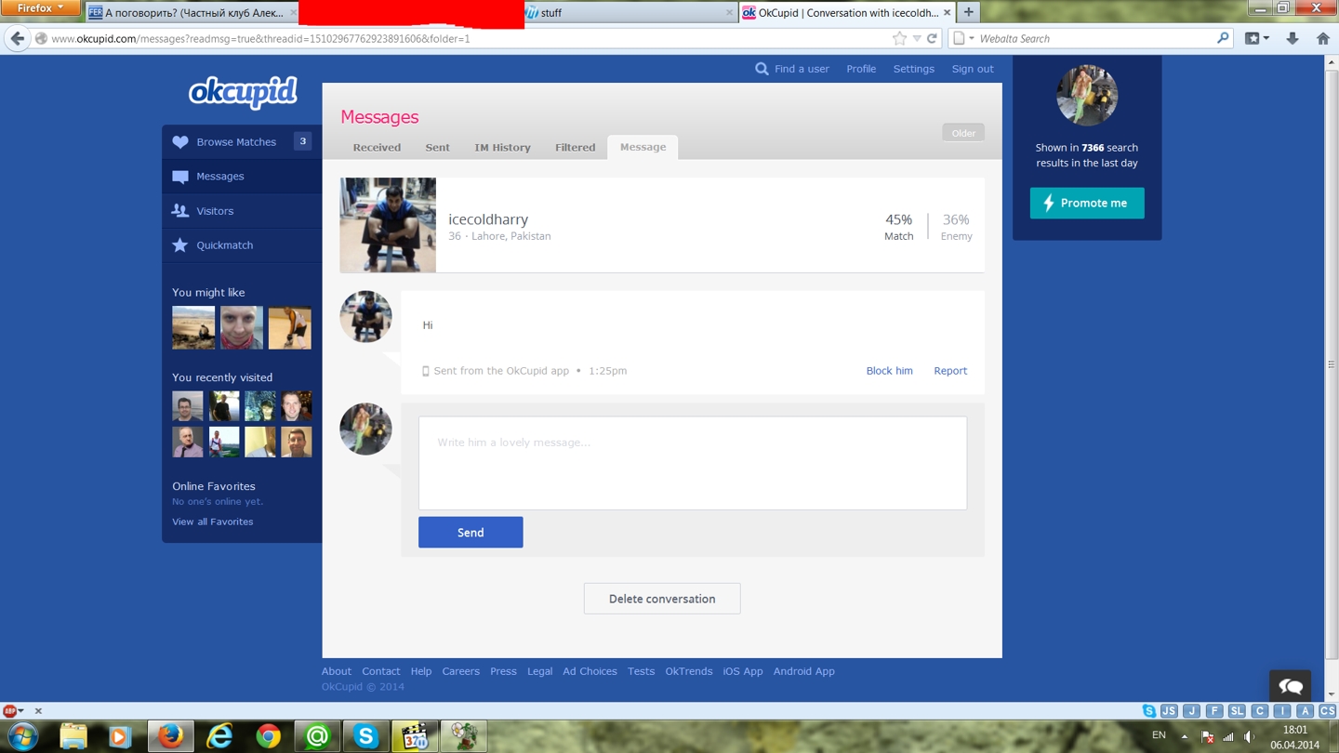Screen dimensions: 1339x753
Task: Click your profile photo in promote panel
Action: point(1087,96)
